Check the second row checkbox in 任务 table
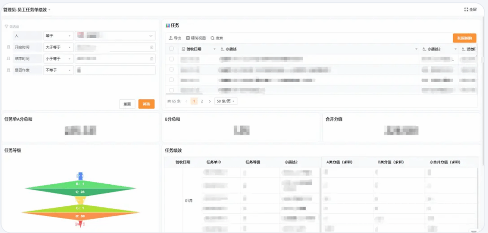 tap(172, 69)
